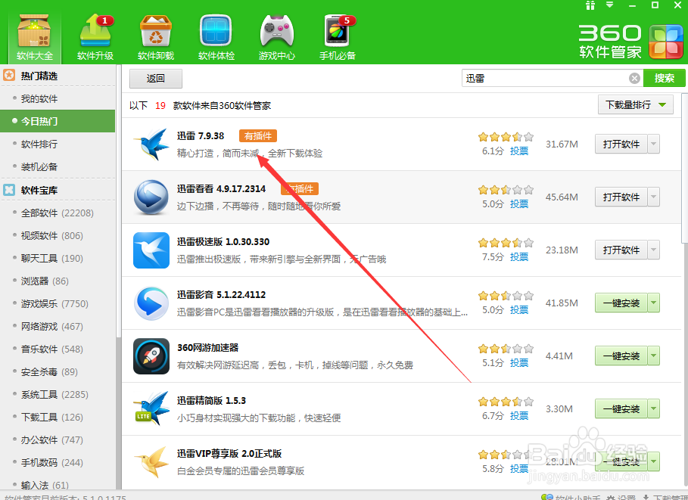Open the 软件大全 software catalog tab
Viewport: 688px width, 500px height.
point(35,37)
